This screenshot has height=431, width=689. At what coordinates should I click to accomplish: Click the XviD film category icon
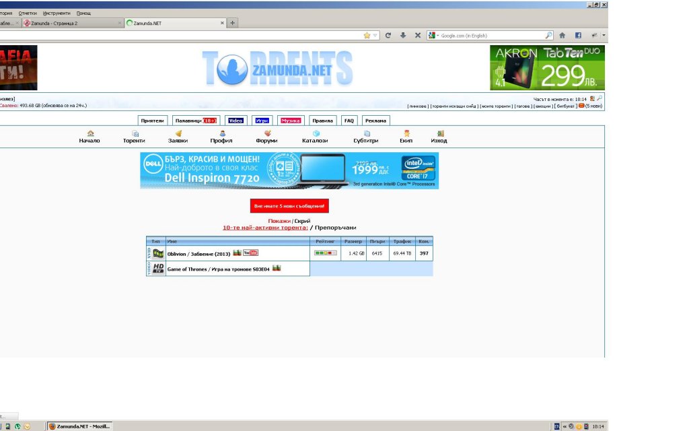pos(158,253)
